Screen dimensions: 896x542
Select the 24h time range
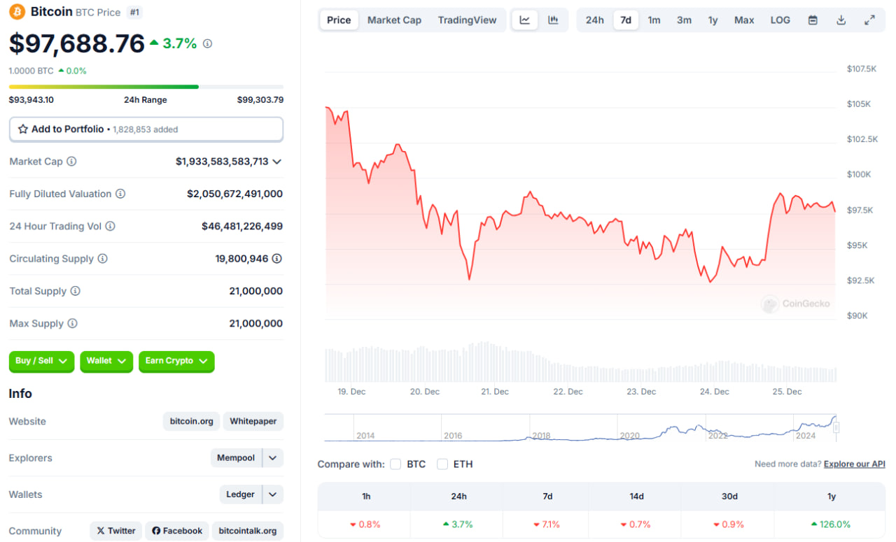pos(595,20)
